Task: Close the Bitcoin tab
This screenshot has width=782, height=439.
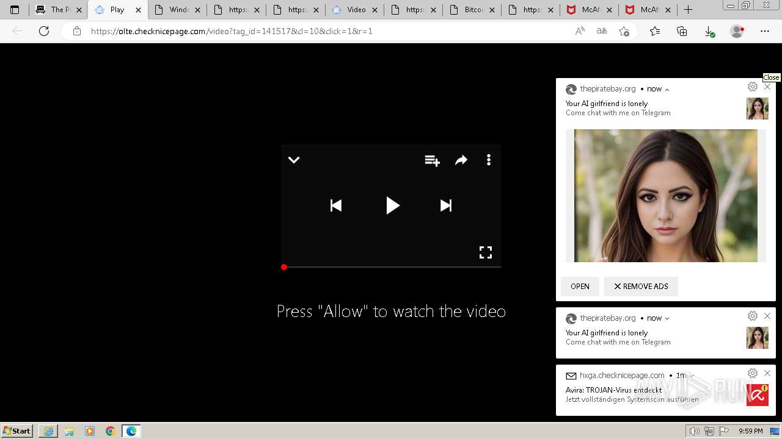Action: coord(492,10)
